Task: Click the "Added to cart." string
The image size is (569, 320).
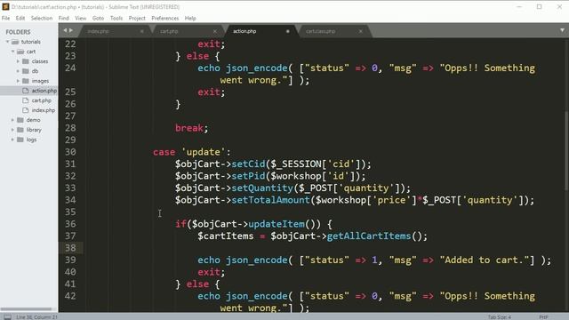Action: coord(487,260)
